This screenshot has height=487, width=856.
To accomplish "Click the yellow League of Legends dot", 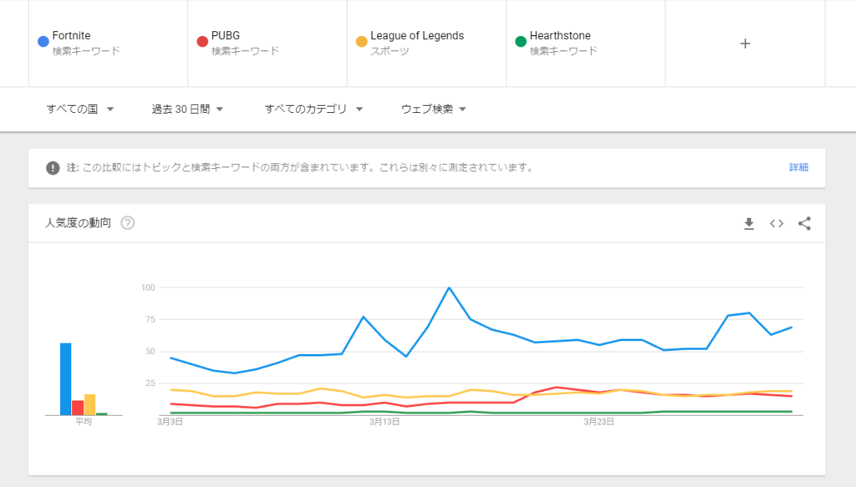I will [x=361, y=42].
